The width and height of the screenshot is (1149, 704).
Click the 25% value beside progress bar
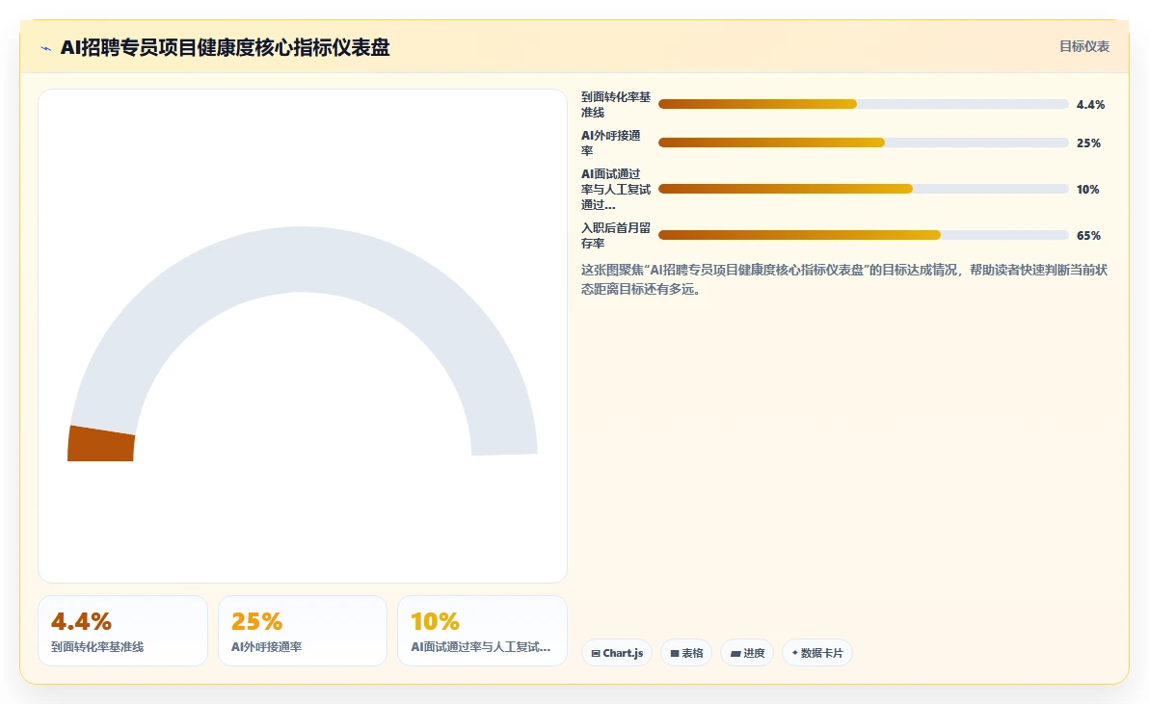(1088, 143)
